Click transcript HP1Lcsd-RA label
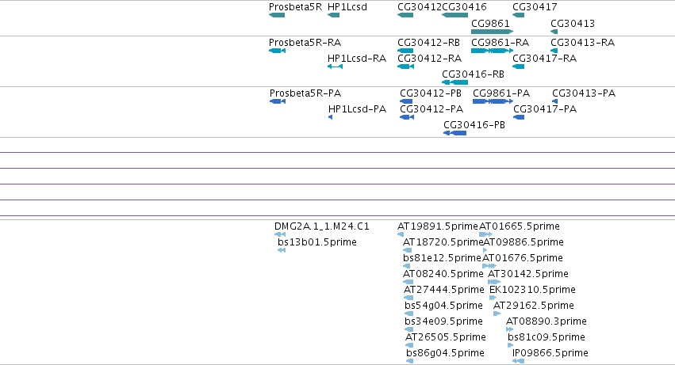The width and height of the screenshot is (675, 365). 357,59
